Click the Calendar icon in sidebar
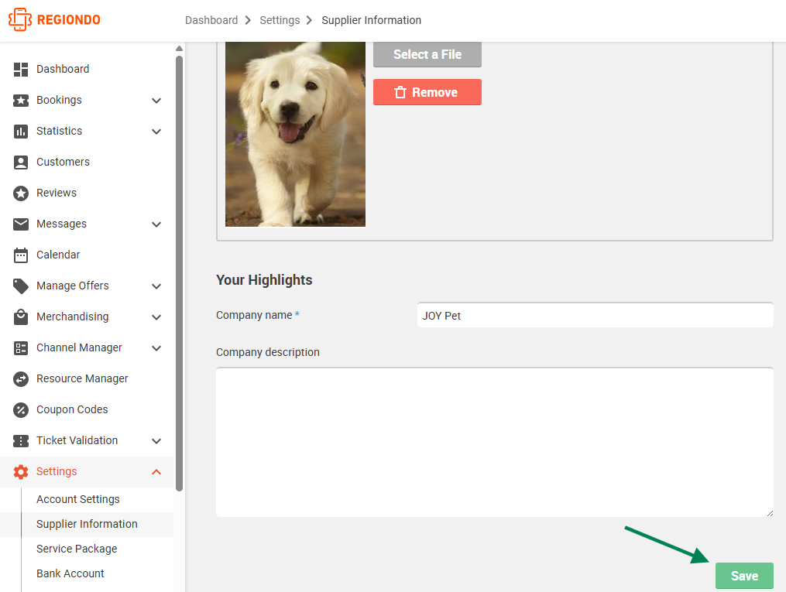The image size is (786, 592). coord(21,255)
